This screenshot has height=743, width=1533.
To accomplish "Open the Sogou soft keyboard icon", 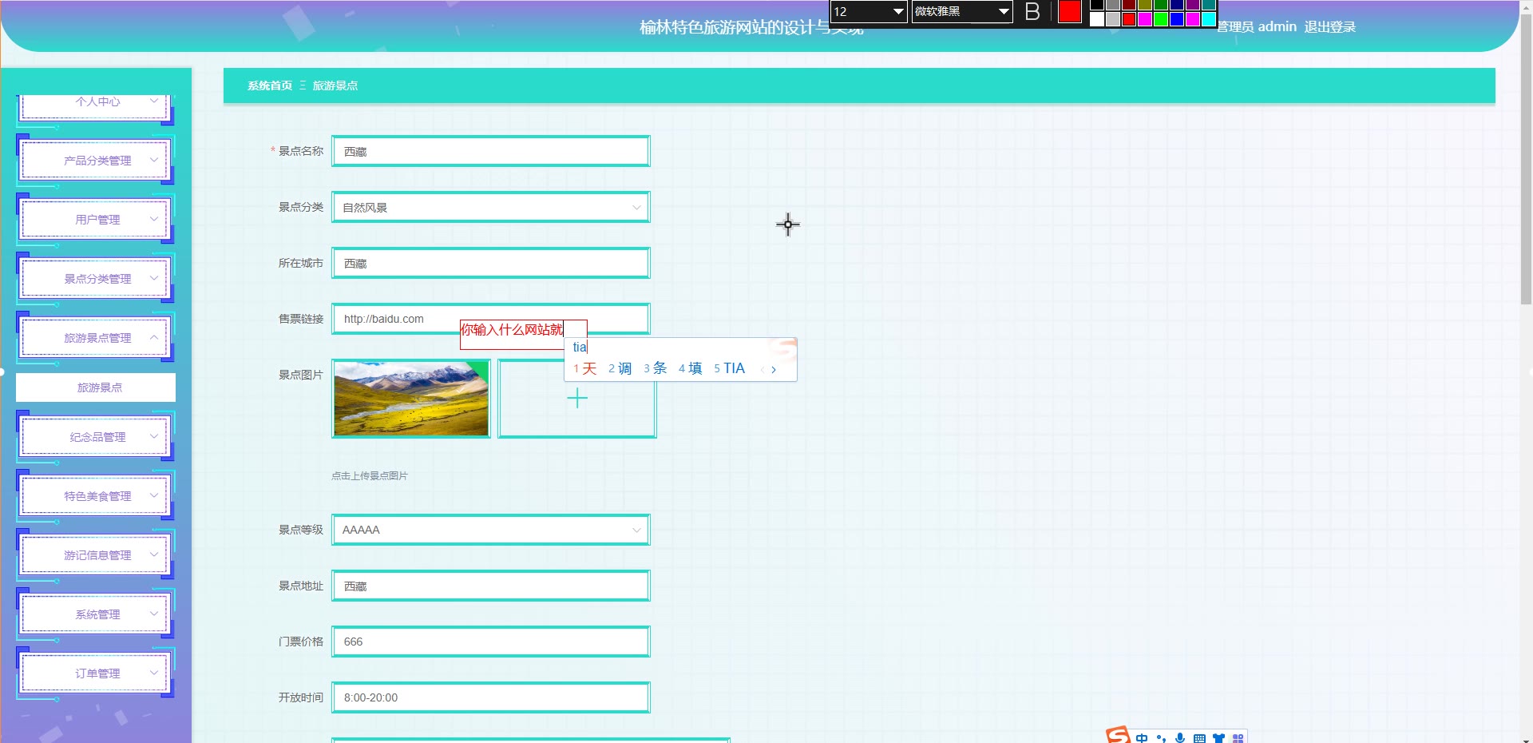I will pyautogui.click(x=1199, y=738).
